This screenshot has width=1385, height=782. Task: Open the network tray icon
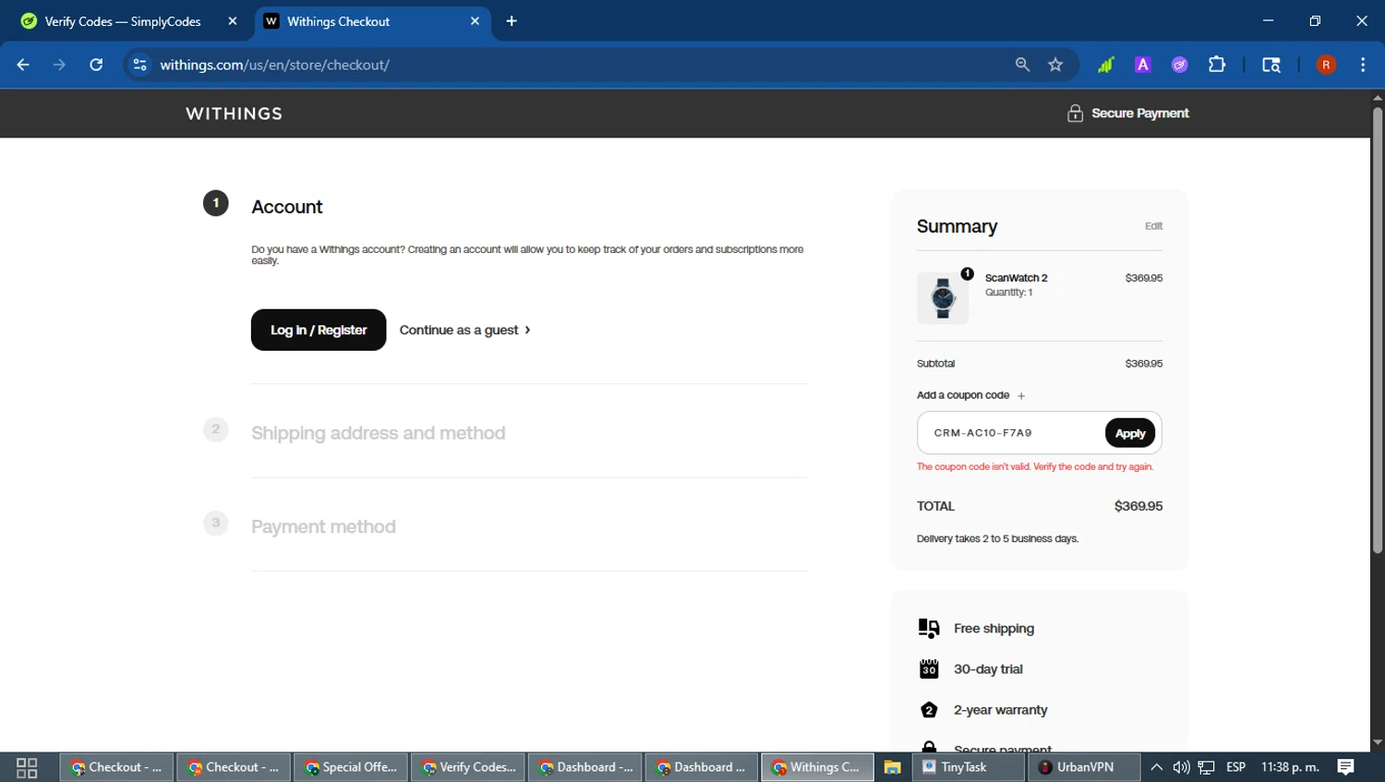1207,767
